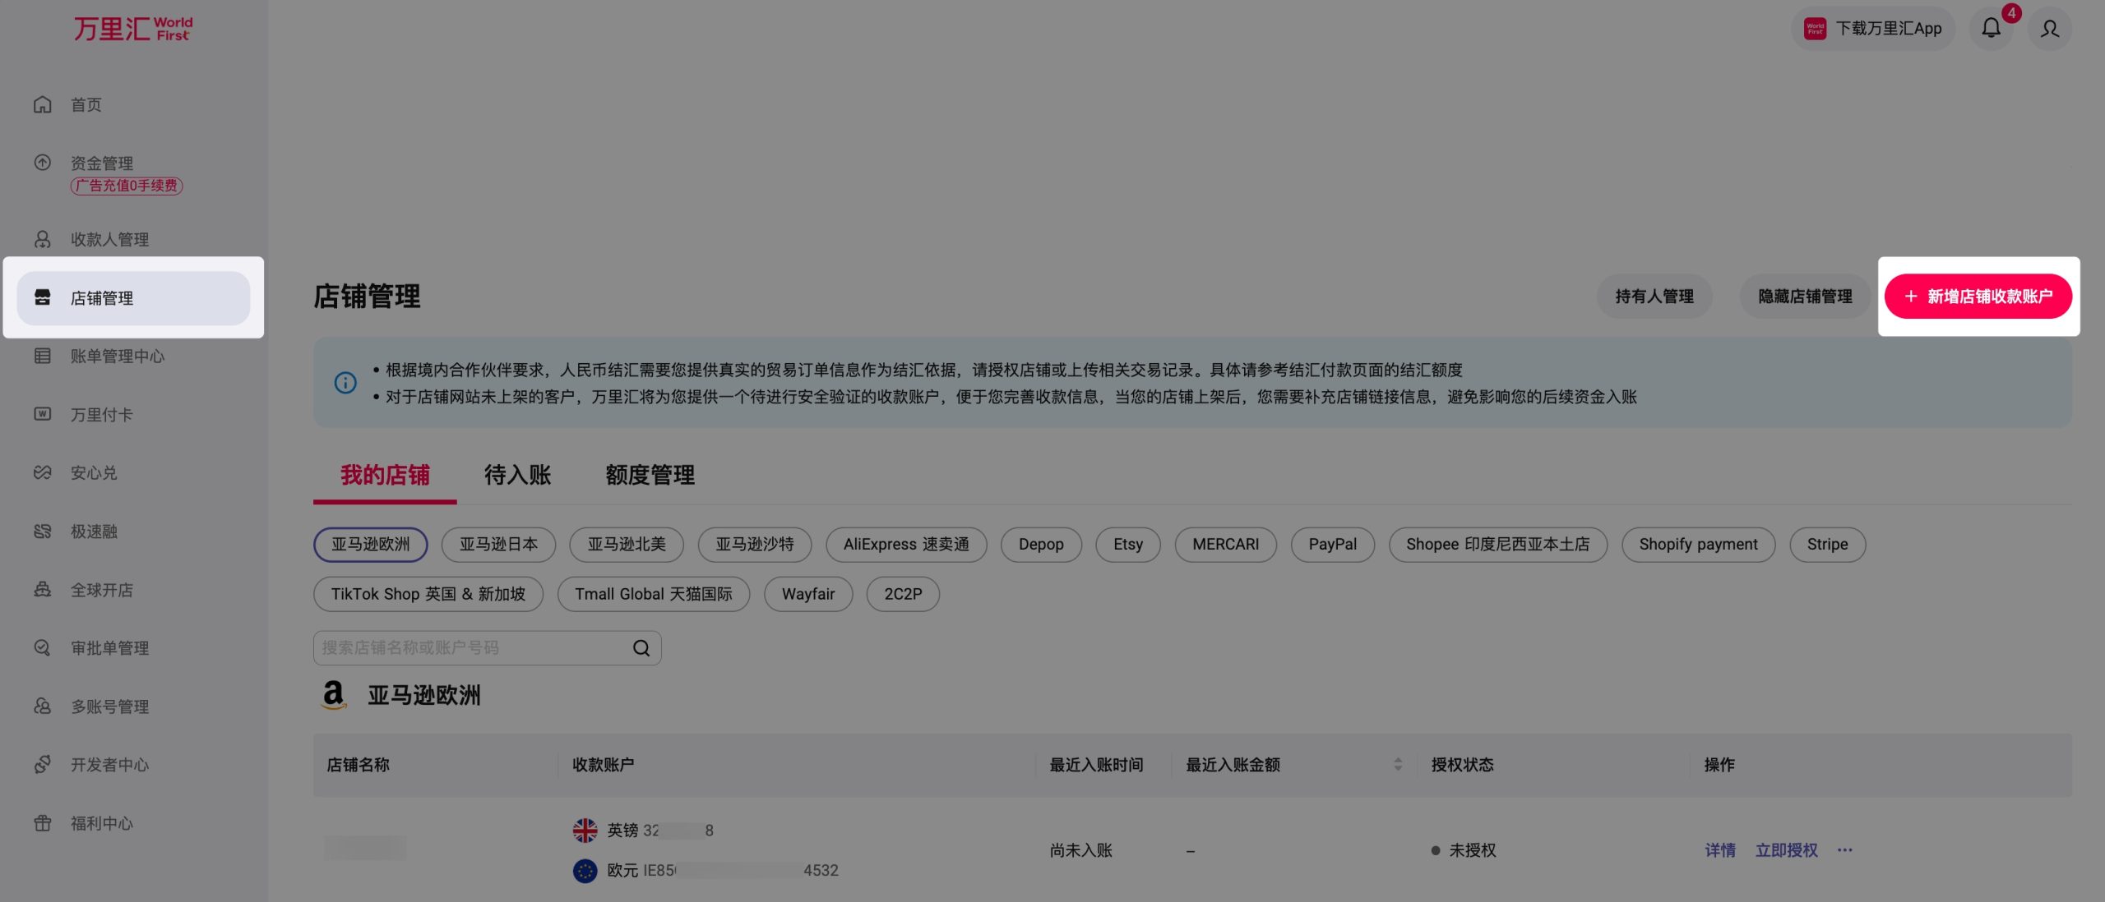Click the search magnifier icon
The height and width of the screenshot is (902, 2105).
[641, 648]
